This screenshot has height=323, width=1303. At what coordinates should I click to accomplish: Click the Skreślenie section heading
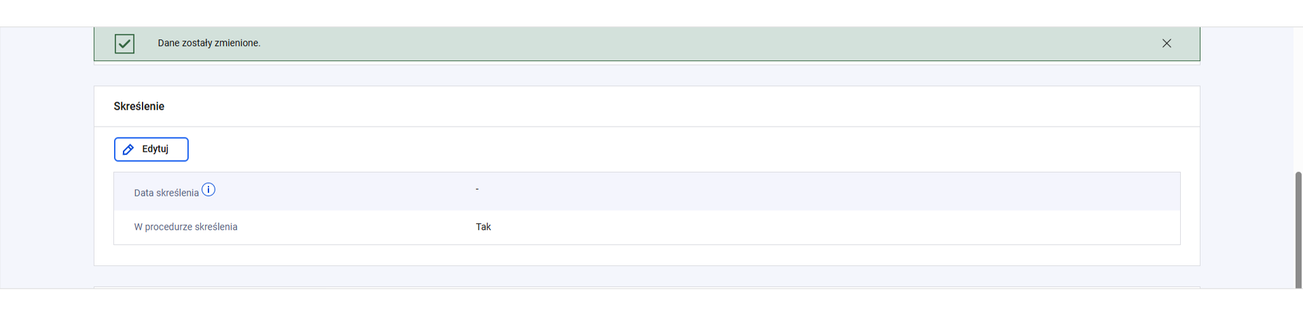coord(139,106)
